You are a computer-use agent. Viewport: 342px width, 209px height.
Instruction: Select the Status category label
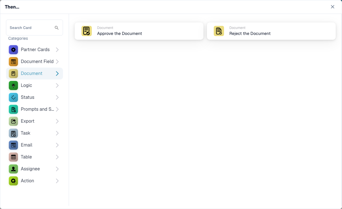pos(27,97)
